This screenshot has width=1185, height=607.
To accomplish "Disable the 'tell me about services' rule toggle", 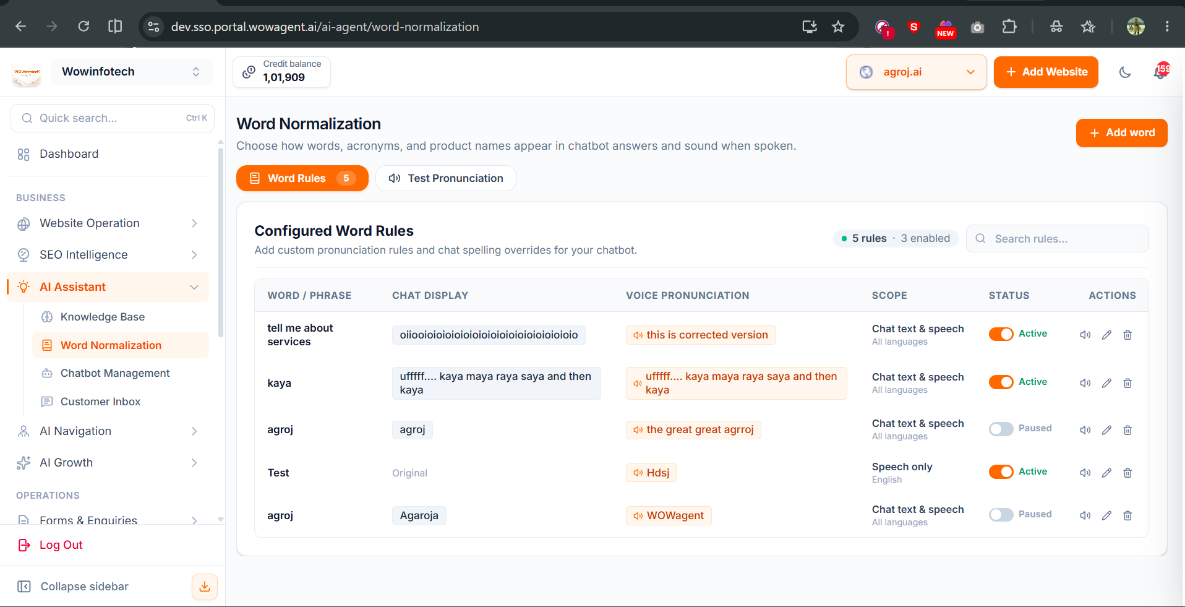I will (1001, 334).
